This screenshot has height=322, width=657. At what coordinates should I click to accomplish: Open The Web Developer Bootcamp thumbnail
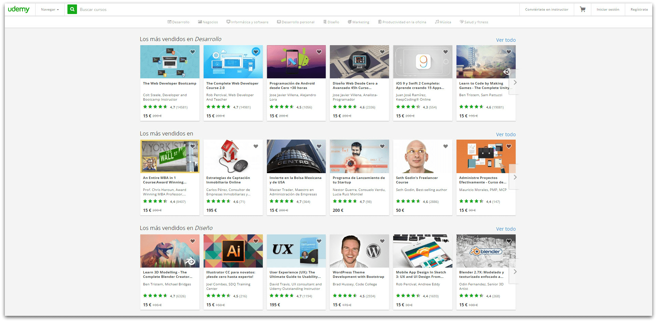pos(170,62)
